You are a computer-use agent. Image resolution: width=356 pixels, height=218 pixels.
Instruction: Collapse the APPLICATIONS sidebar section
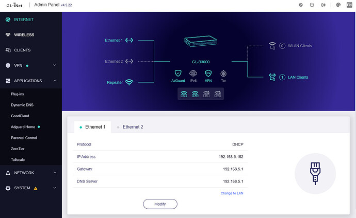(55, 81)
